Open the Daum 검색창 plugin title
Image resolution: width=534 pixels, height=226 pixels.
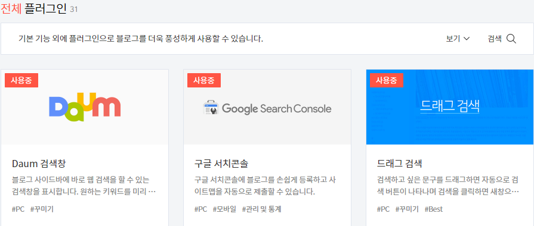pos(38,164)
